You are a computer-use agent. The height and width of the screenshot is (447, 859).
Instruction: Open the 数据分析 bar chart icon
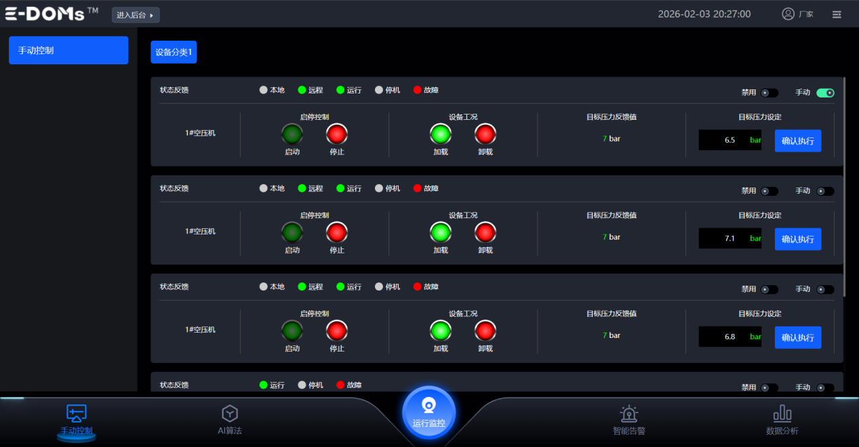(x=782, y=414)
